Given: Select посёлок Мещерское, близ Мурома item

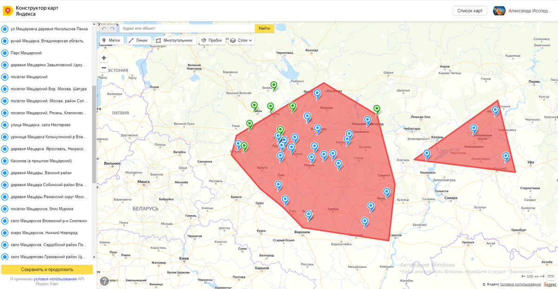Looking at the screenshot, I should pos(45,208).
